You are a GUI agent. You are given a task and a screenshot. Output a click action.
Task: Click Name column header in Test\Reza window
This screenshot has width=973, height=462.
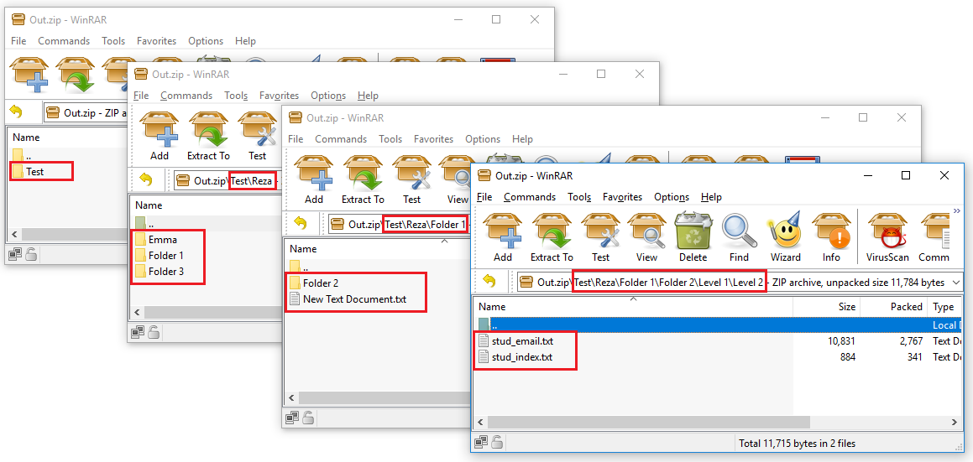[203, 205]
